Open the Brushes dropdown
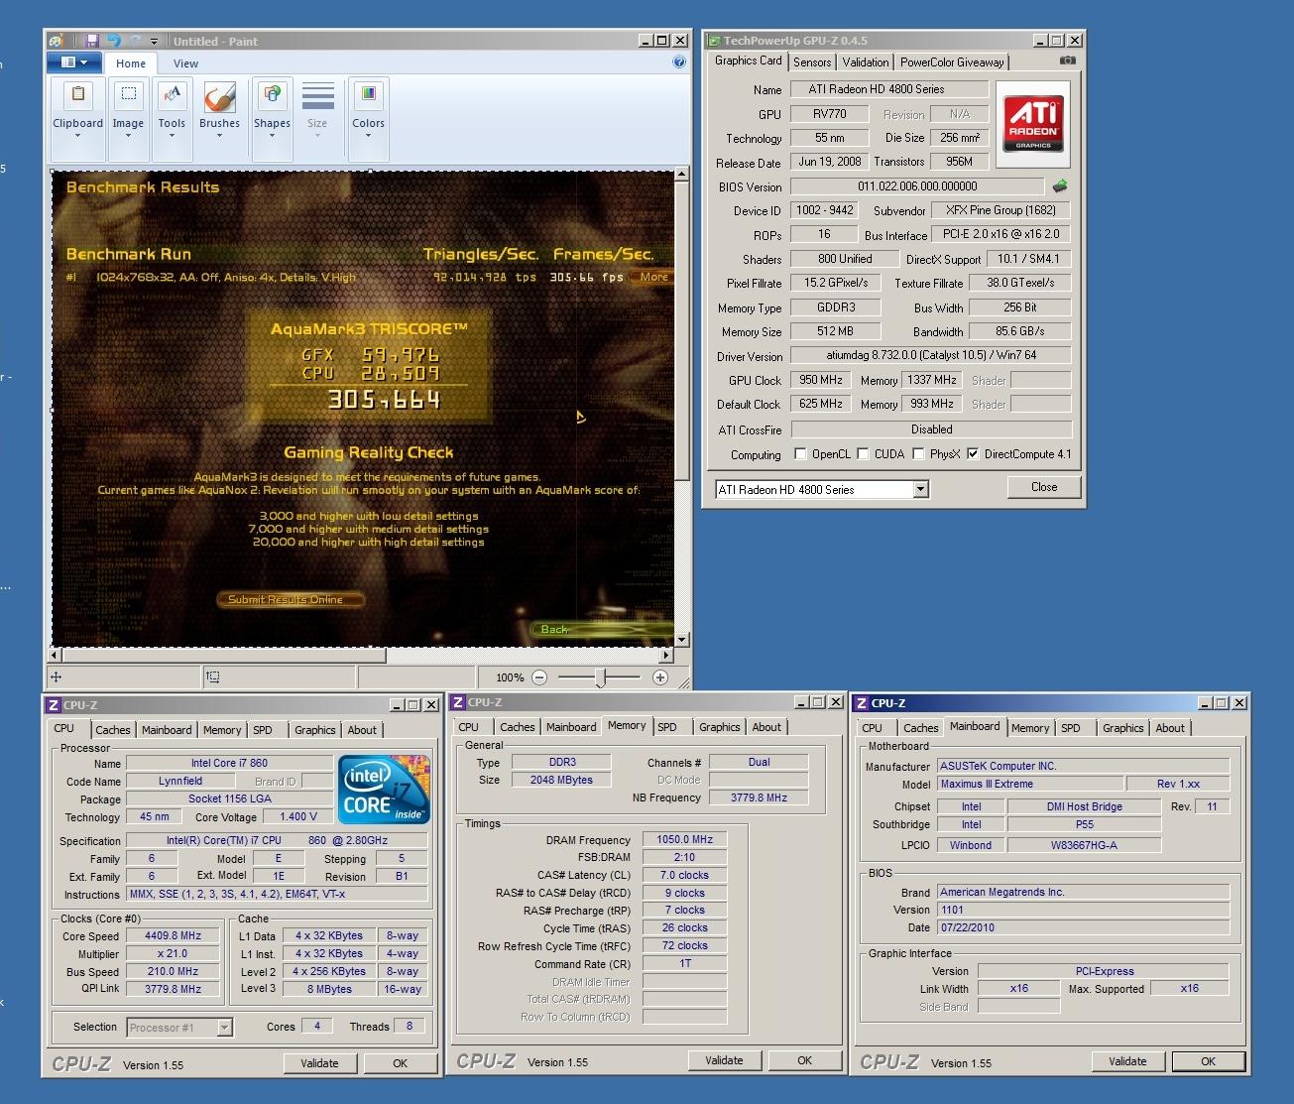The image size is (1294, 1104). pos(219,117)
